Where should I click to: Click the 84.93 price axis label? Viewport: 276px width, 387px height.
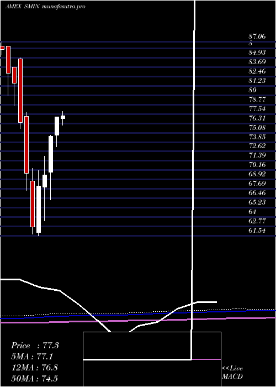[257, 53]
